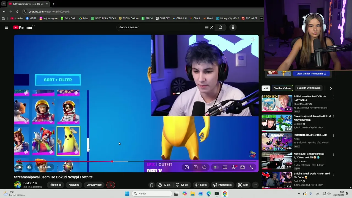
Task: Dislike the video (1,1 tis.)
Action: point(182,185)
